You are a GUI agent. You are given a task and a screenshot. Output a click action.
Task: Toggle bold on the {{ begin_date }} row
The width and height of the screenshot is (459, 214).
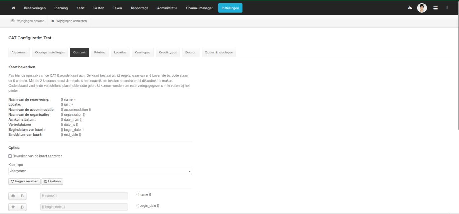[22, 207]
